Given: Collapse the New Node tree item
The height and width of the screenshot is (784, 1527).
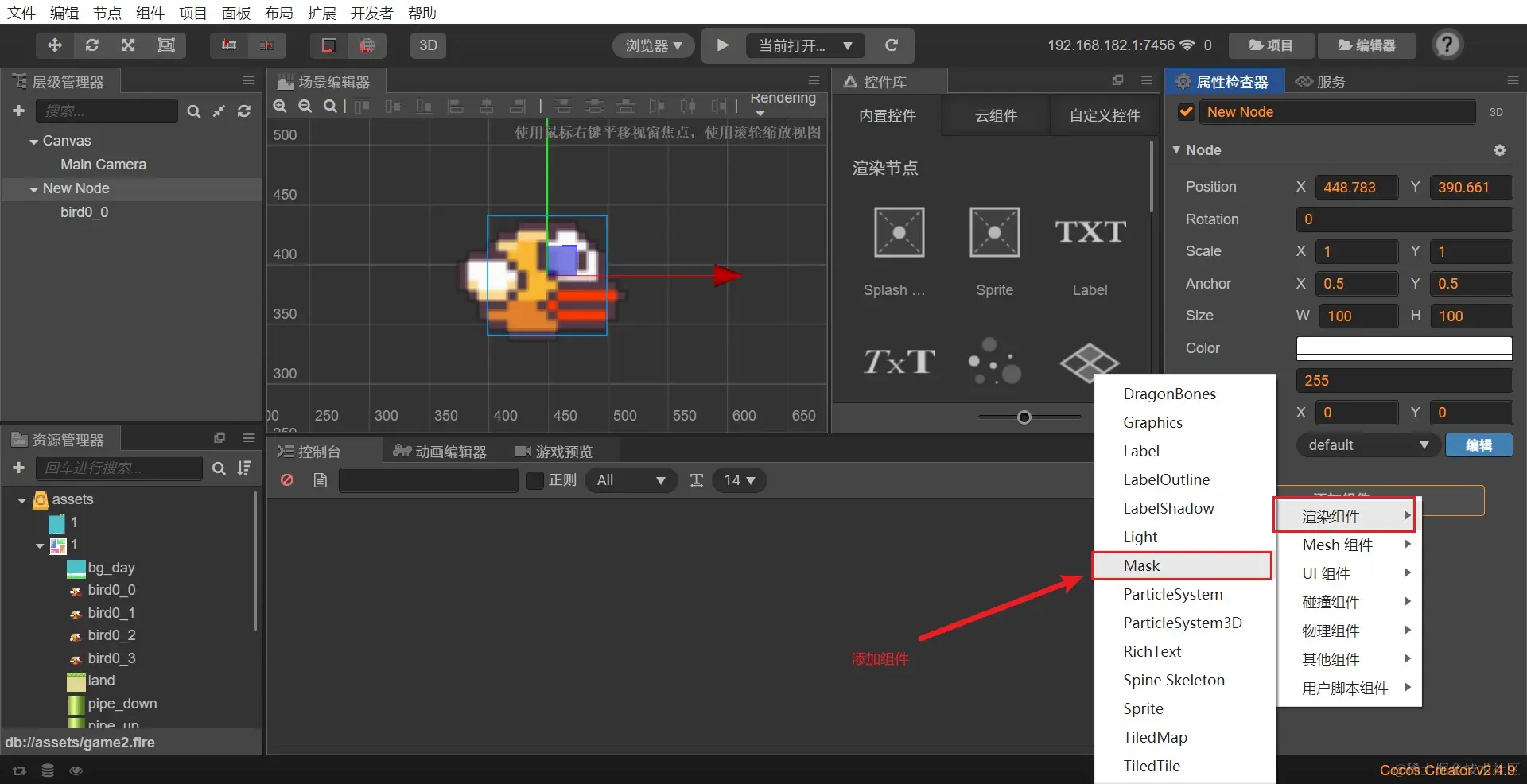Looking at the screenshot, I should pyautogui.click(x=34, y=189).
